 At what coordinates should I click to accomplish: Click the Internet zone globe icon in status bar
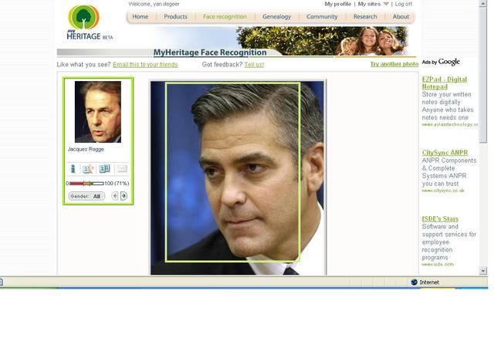(x=414, y=282)
